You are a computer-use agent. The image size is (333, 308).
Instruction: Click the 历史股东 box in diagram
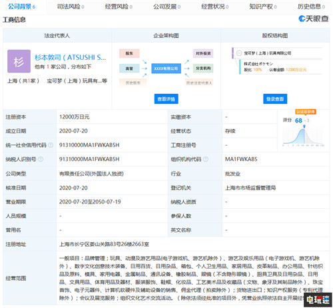pos(133,83)
